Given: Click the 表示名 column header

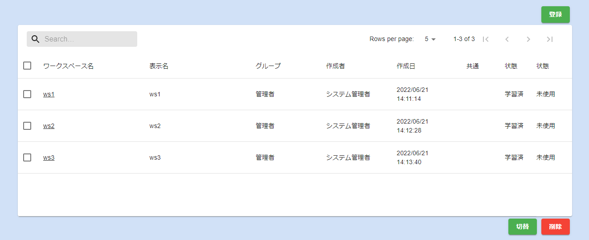Looking at the screenshot, I should click(x=159, y=66).
